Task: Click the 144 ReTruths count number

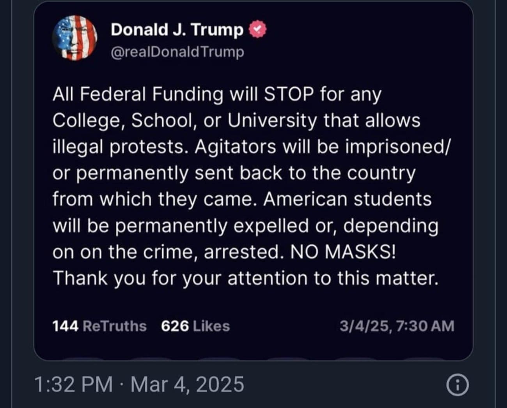Action: [x=66, y=326]
